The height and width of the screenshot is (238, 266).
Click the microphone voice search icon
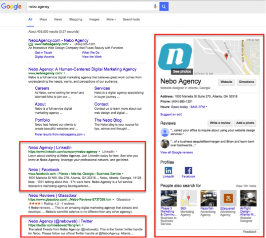coord(155,7)
